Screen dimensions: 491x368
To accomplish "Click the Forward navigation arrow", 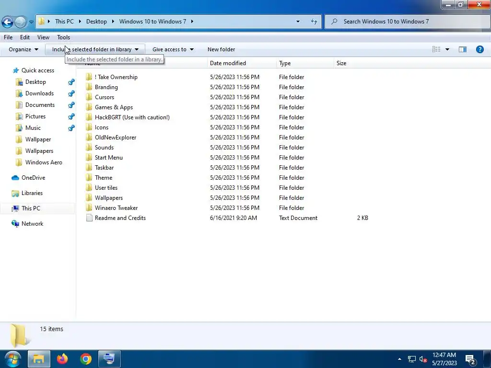I will tap(21, 22).
